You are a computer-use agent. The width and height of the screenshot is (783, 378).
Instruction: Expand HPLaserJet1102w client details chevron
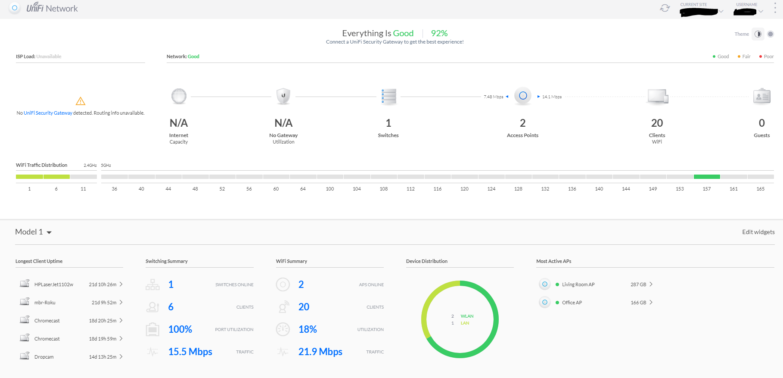pyautogui.click(x=121, y=284)
